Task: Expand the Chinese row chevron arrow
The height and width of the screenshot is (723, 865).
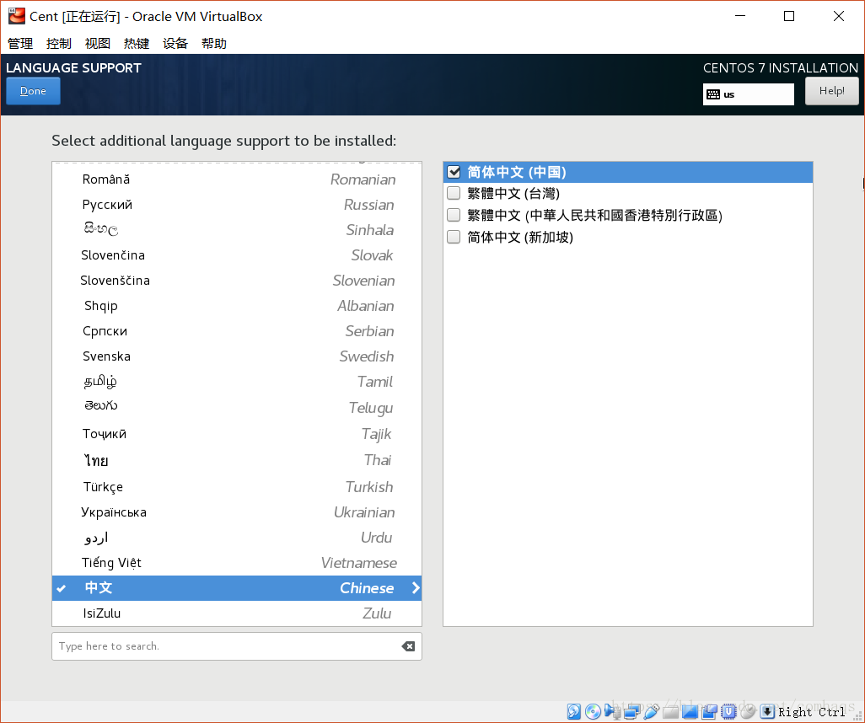Action: click(x=416, y=588)
